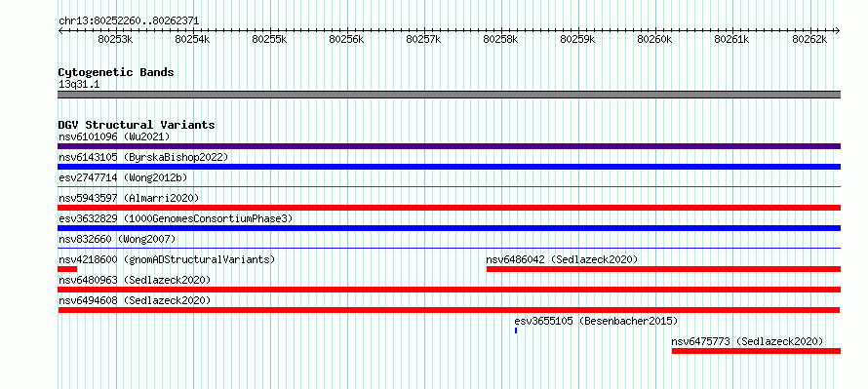Click the 80253k ruler tick label
This screenshot has height=389, width=868.
coord(115,39)
